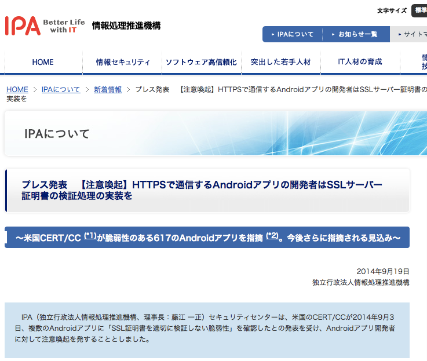This screenshot has width=427, height=361.
Task: Open the サイトマップ link in the grey bar
Action: pos(412,34)
